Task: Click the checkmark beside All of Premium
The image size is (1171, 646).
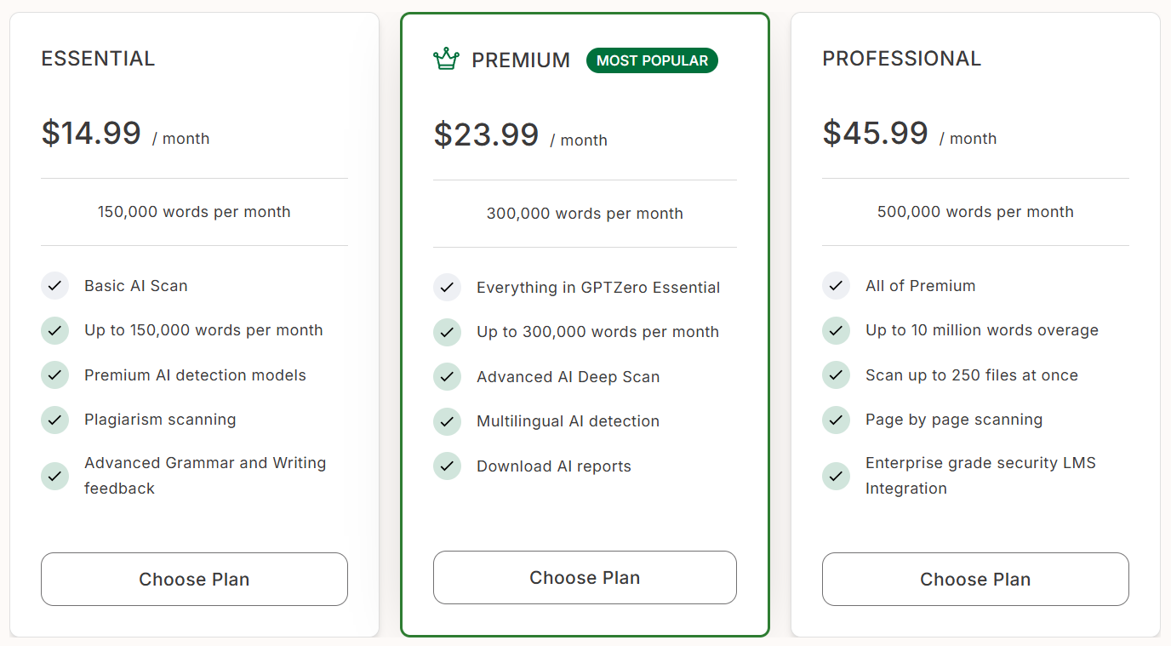Action: [x=836, y=286]
